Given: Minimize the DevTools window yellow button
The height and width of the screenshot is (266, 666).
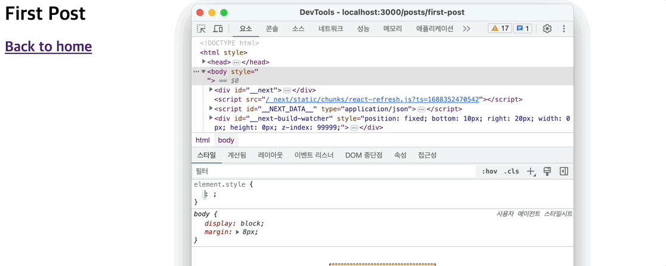Looking at the screenshot, I should pos(212,13).
